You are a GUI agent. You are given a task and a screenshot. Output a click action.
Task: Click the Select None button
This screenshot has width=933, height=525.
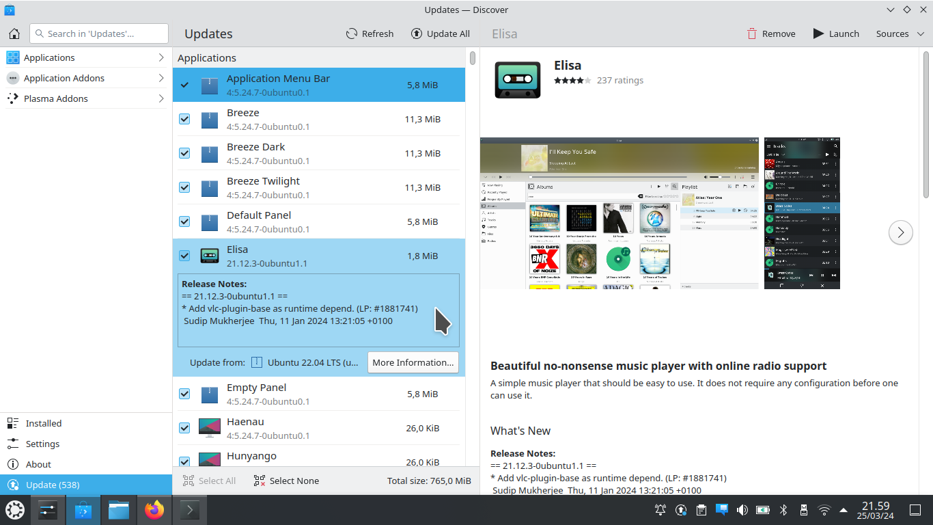tap(286, 481)
